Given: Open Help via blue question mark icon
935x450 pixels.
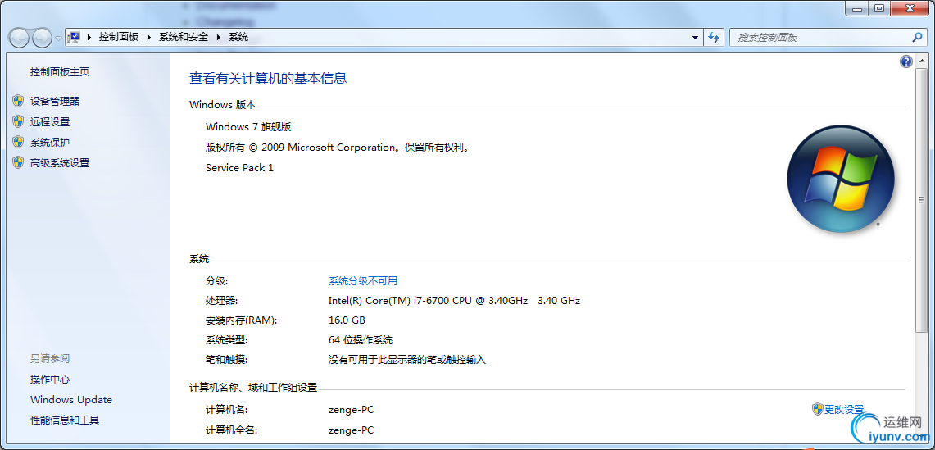Looking at the screenshot, I should [x=905, y=61].
